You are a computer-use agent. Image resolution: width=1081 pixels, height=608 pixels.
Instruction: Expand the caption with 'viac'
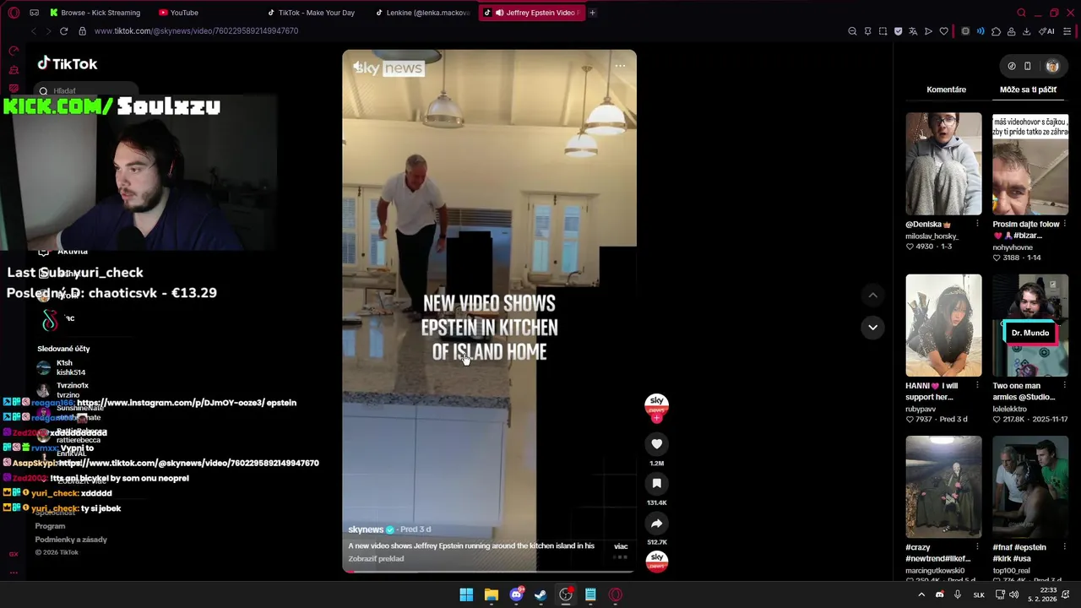coord(621,546)
